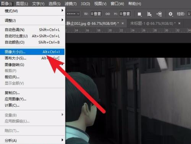Open the path operations square icon
Viewport: 191px width, 144px height.
tap(139, 14)
